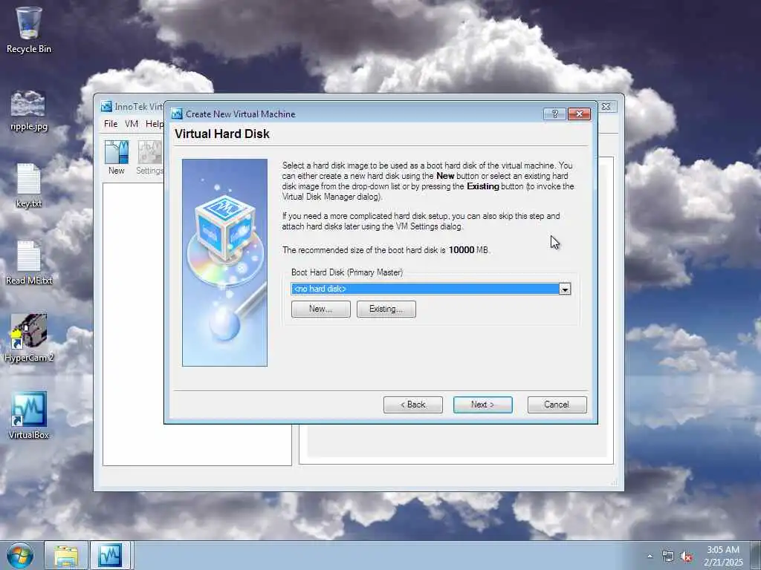Proceed with the Next > button
This screenshot has width=761, height=570.
483,404
